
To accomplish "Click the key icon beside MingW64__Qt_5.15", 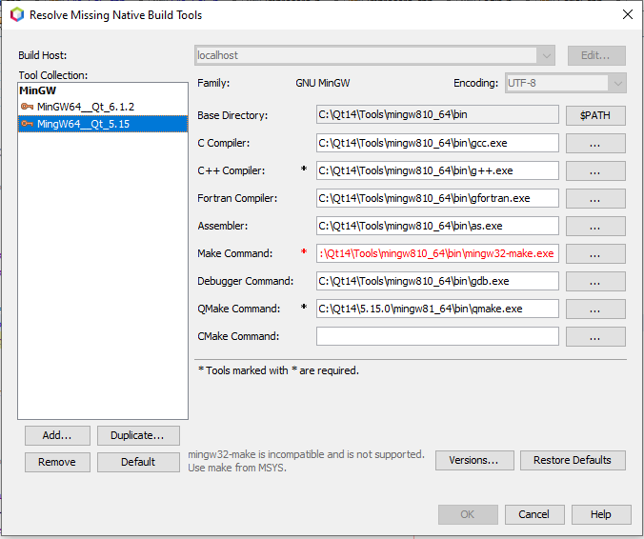I will [x=27, y=124].
